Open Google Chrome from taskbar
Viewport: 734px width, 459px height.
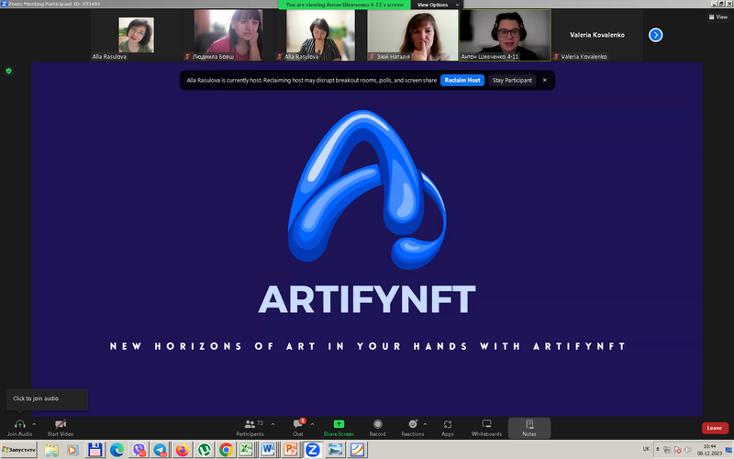[x=226, y=450]
